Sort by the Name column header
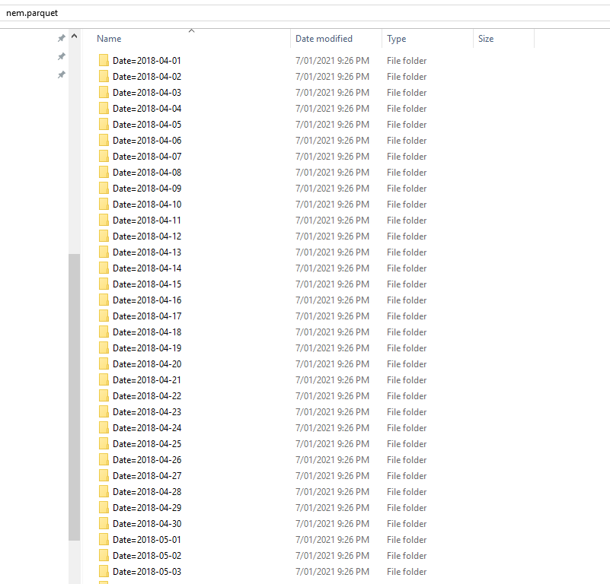This screenshot has width=610, height=584. click(109, 39)
